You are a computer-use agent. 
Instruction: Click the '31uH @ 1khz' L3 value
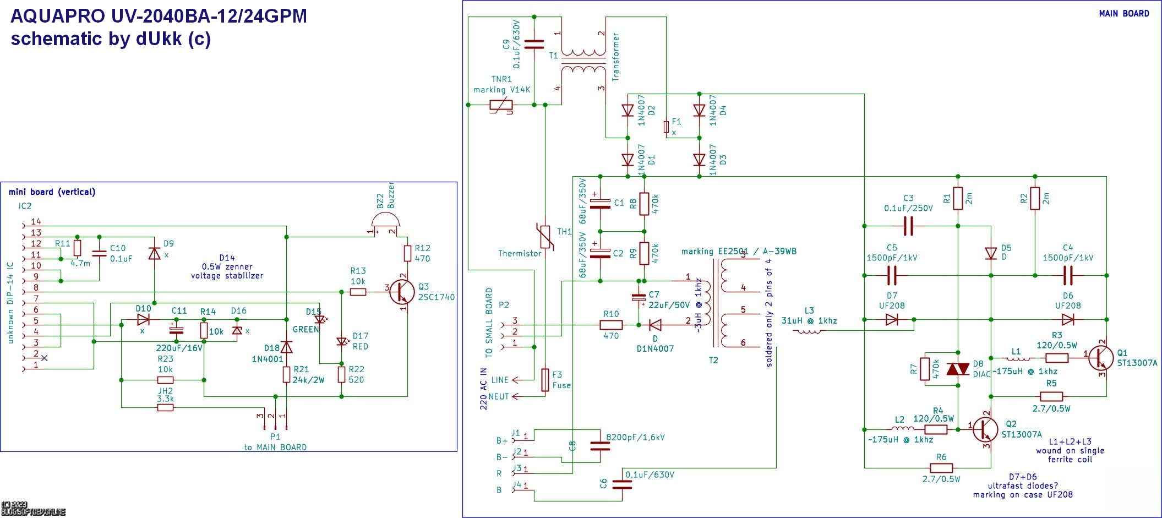pyautogui.click(x=809, y=321)
